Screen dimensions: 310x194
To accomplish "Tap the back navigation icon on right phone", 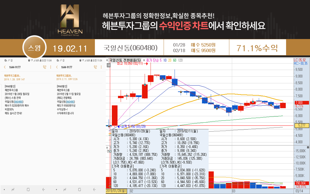I will pyautogui.click(x=95, y=190).
